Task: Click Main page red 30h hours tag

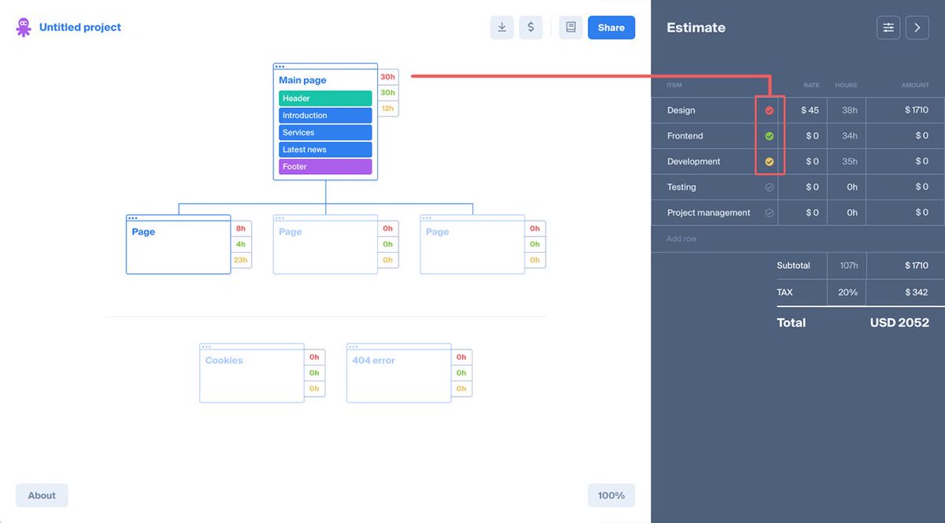Action: (x=387, y=77)
